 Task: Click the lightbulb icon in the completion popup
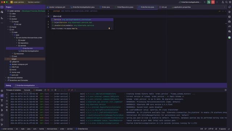pos(109,28)
